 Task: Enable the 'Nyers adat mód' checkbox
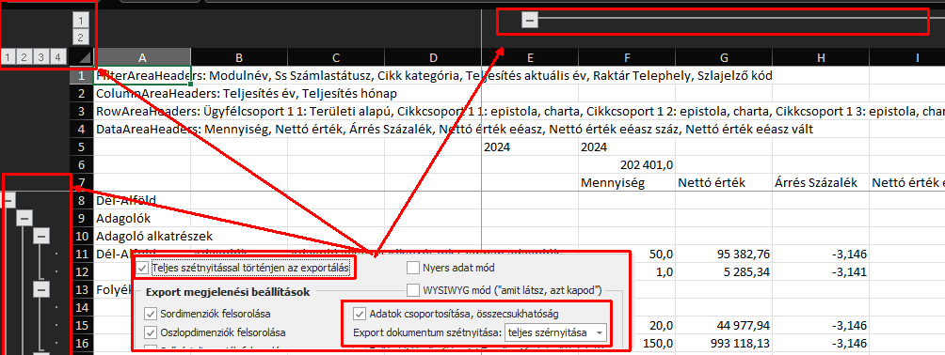point(413,267)
